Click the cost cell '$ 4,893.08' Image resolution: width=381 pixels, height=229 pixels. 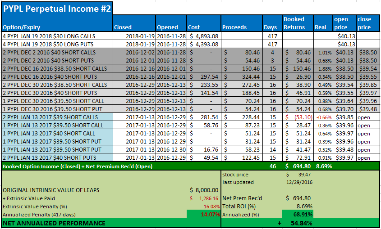coord(204,36)
